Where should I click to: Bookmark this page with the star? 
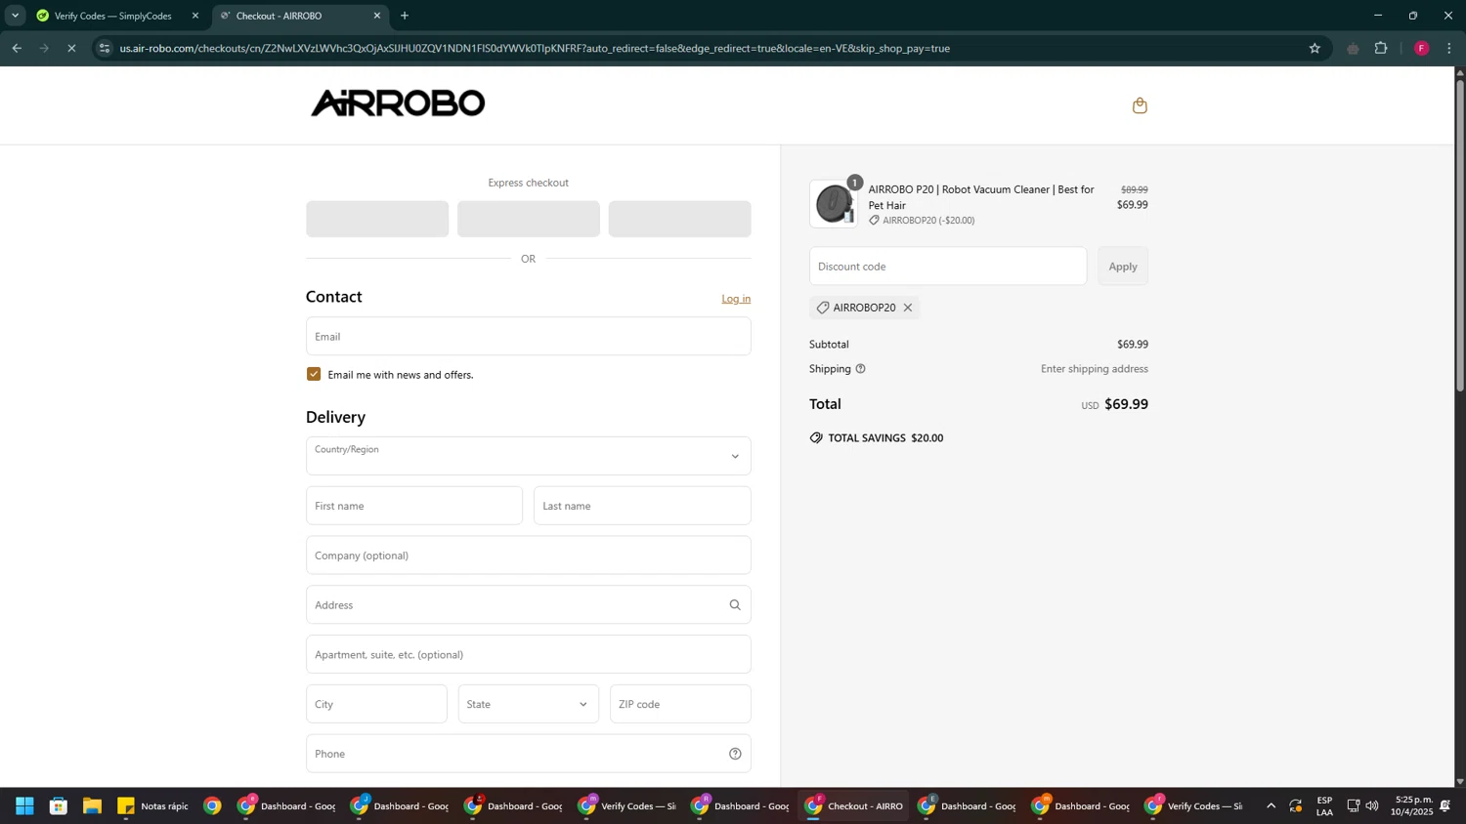[1315, 48]
